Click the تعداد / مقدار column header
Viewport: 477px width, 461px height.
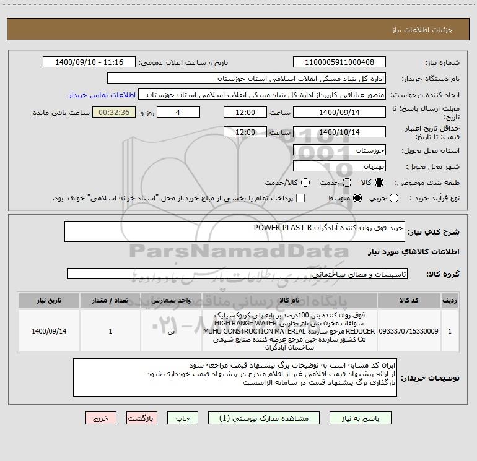pyautogui.click(x=110, y=300)
